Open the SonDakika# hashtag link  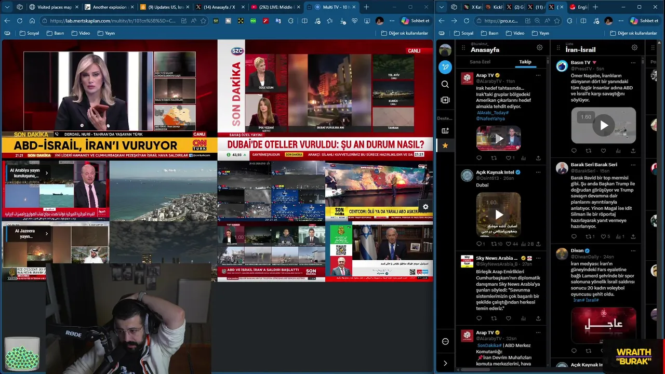(x=489, y=345)
